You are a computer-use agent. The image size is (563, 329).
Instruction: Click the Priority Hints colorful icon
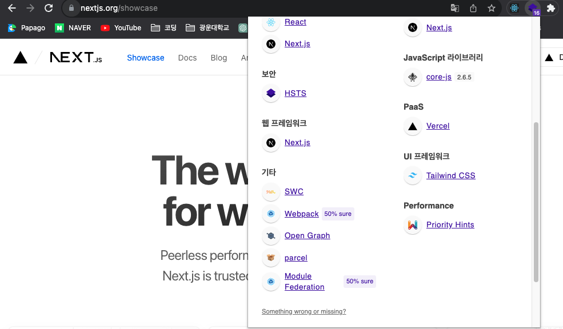tap(413, 225)
